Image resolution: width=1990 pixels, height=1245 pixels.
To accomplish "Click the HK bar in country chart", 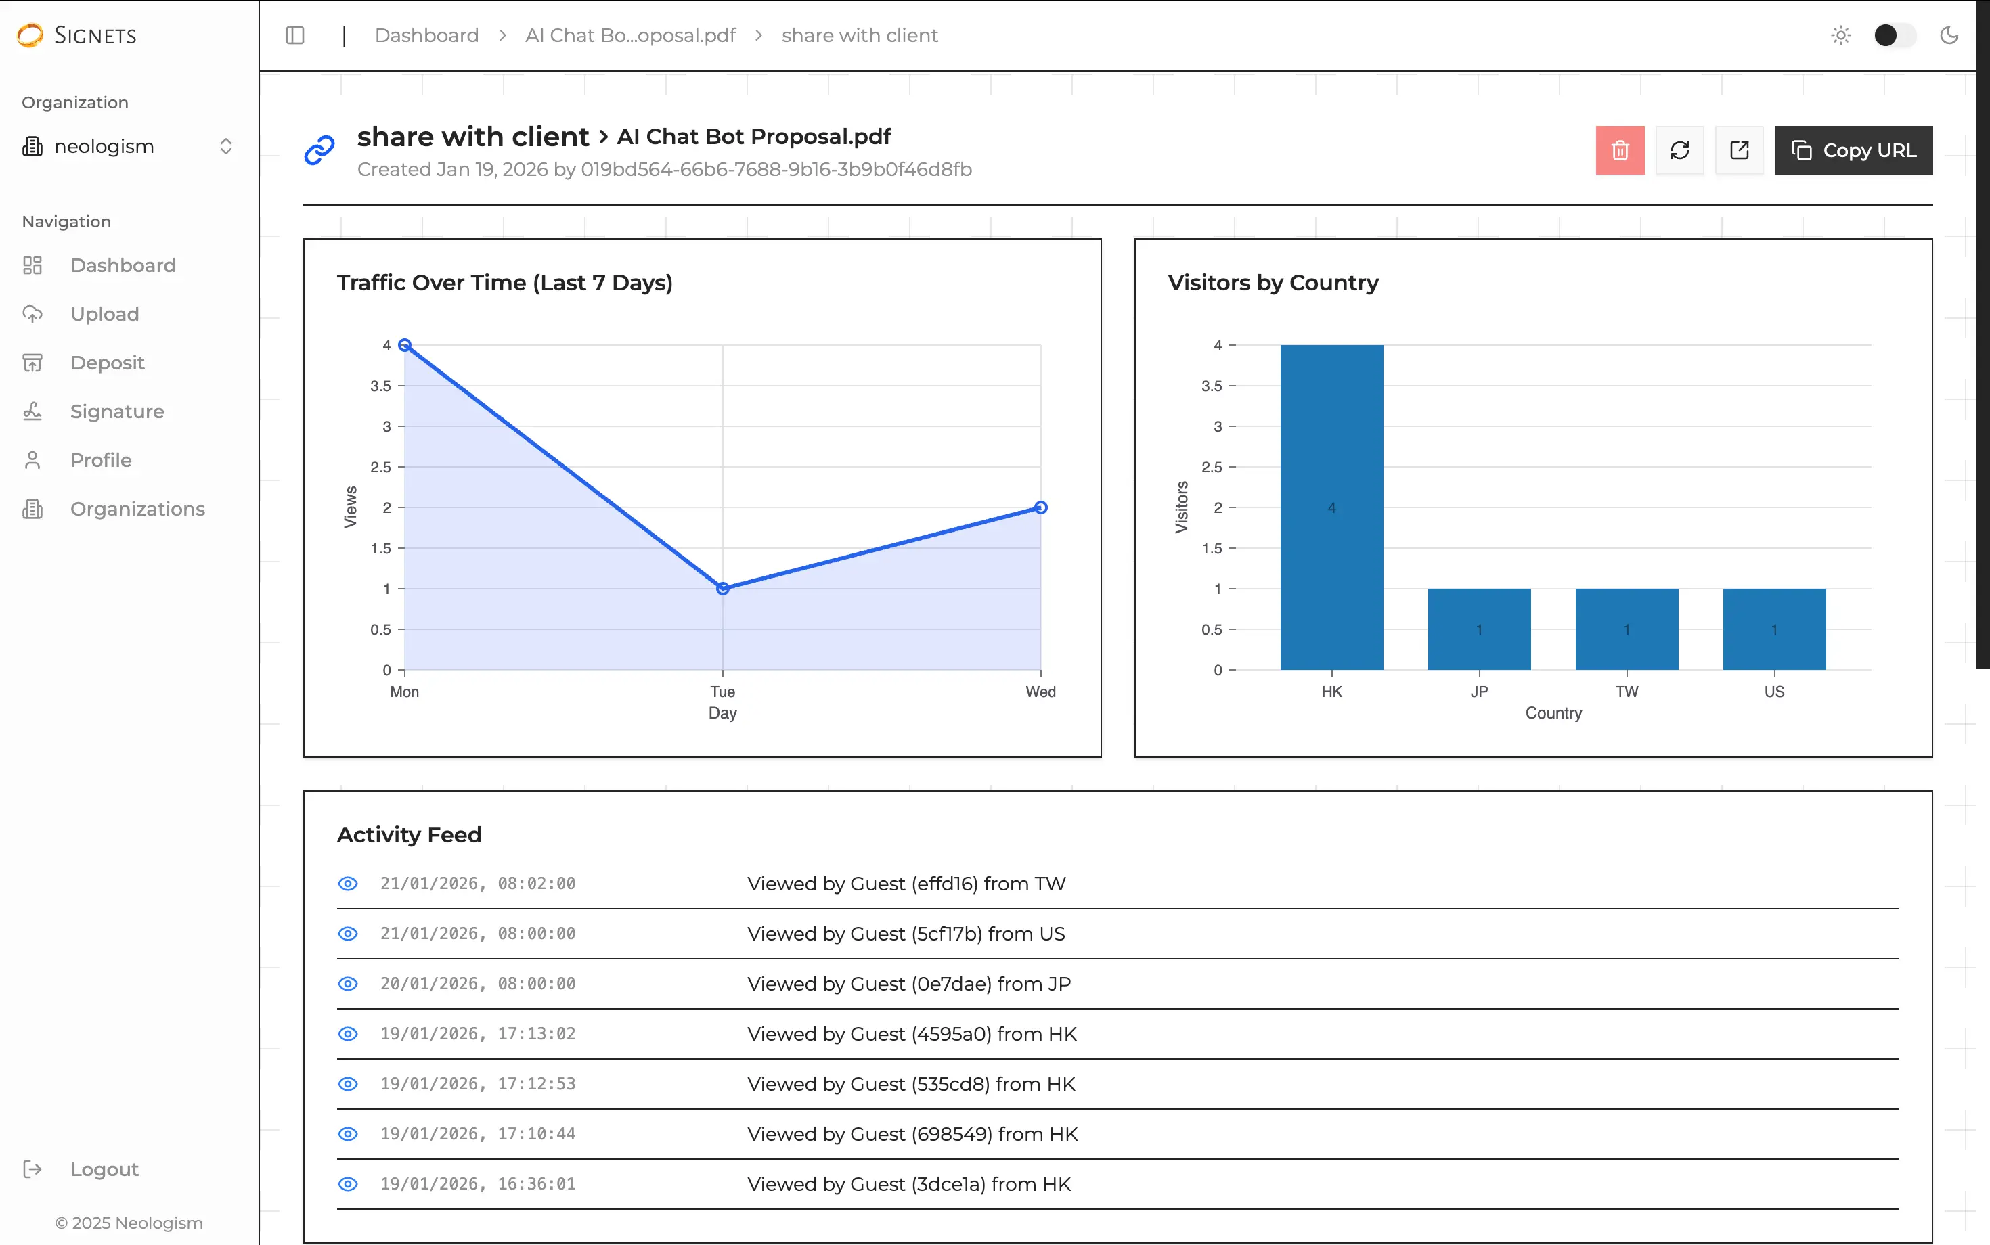I will [1331, 507].
